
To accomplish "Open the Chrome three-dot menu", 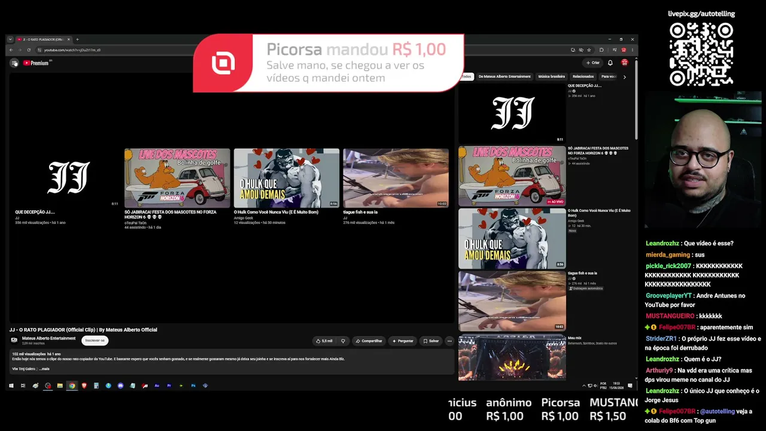I will 633,50.
